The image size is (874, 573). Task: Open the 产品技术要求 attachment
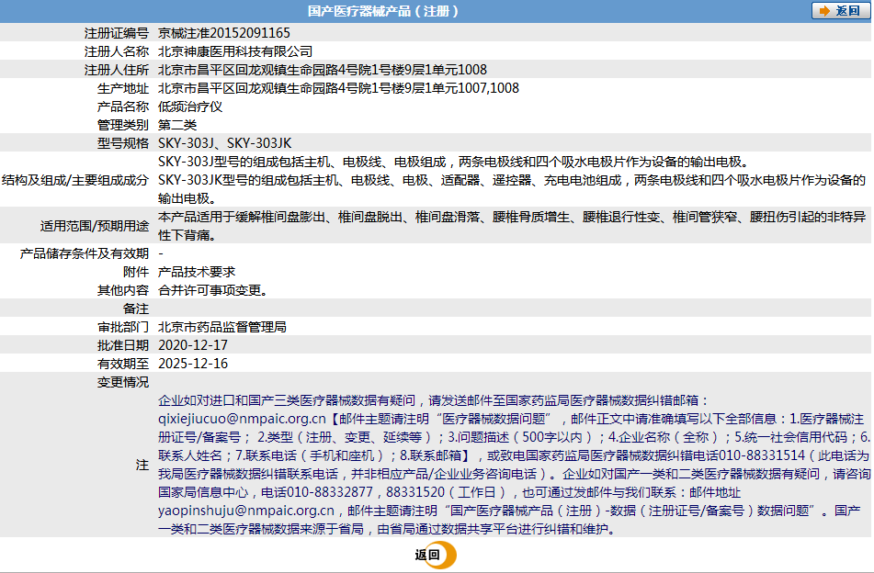[197, 272]
